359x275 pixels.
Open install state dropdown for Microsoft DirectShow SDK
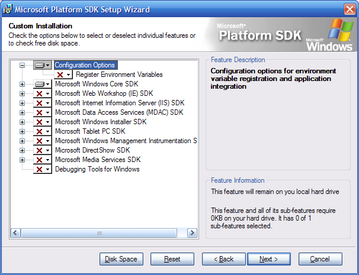coord(47,150)
